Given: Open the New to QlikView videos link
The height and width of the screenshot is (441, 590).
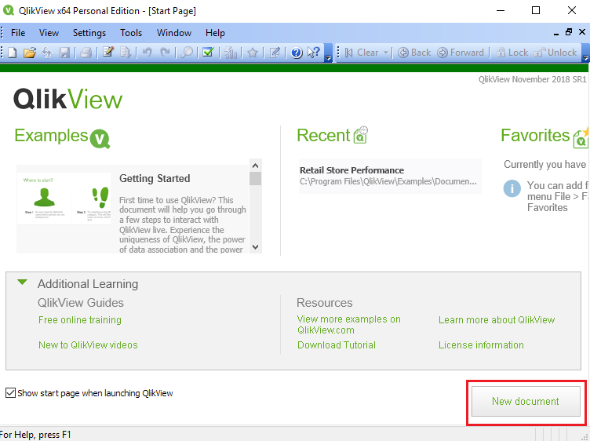Looking at the screenshot, I should pos(88,345).
